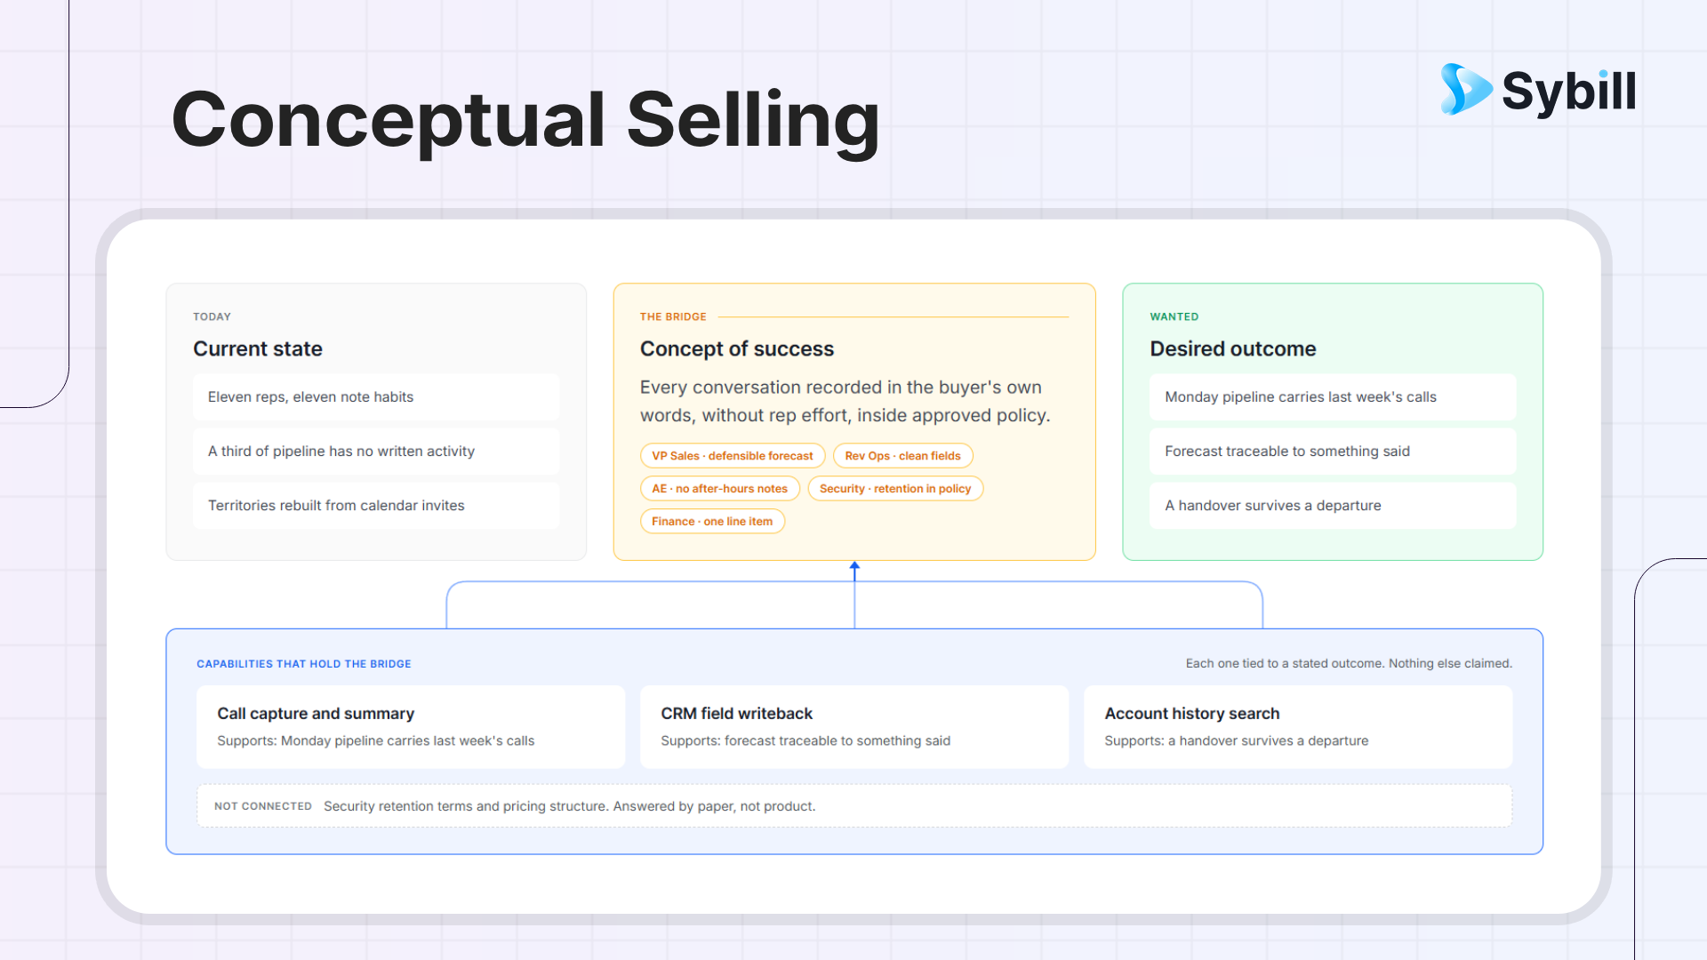
Task: Click the 'VP Sales · defensible forecast' chip
Action: coord(733,456)
